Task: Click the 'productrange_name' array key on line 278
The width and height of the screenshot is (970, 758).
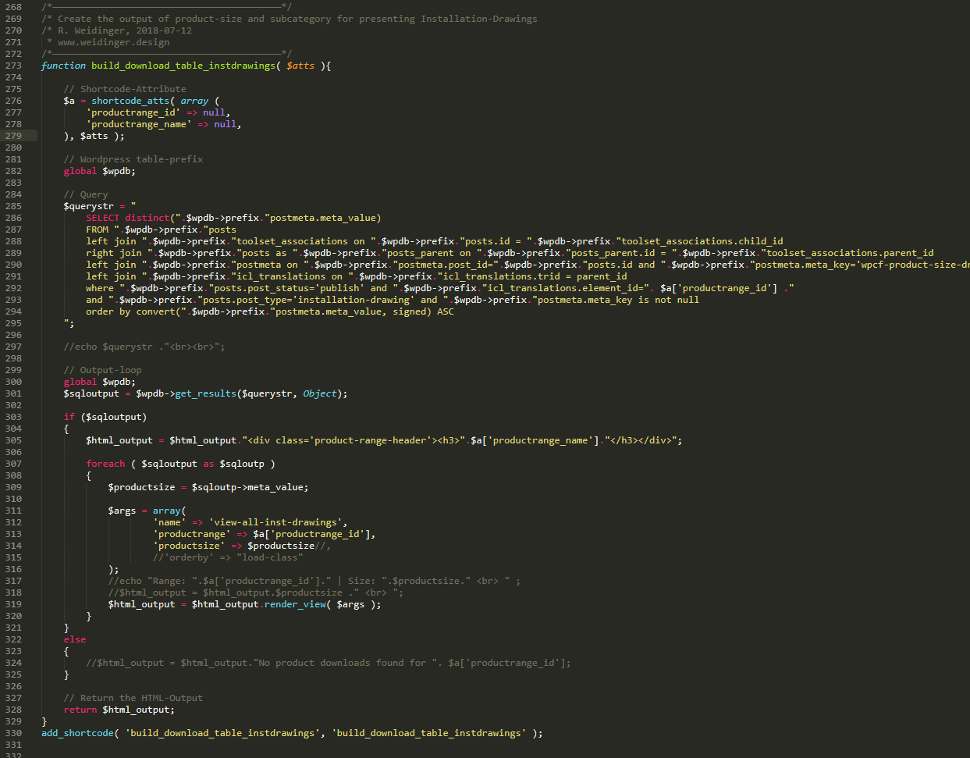Action: pyautogui.click(x=139, y=124)
